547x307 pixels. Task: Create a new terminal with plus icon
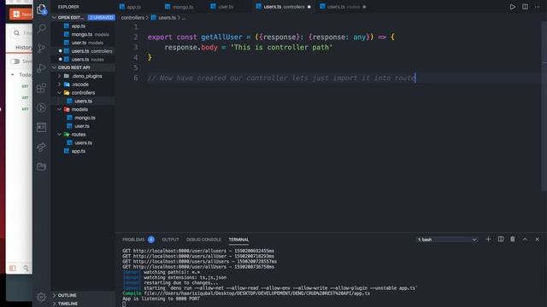coord(488,239)
